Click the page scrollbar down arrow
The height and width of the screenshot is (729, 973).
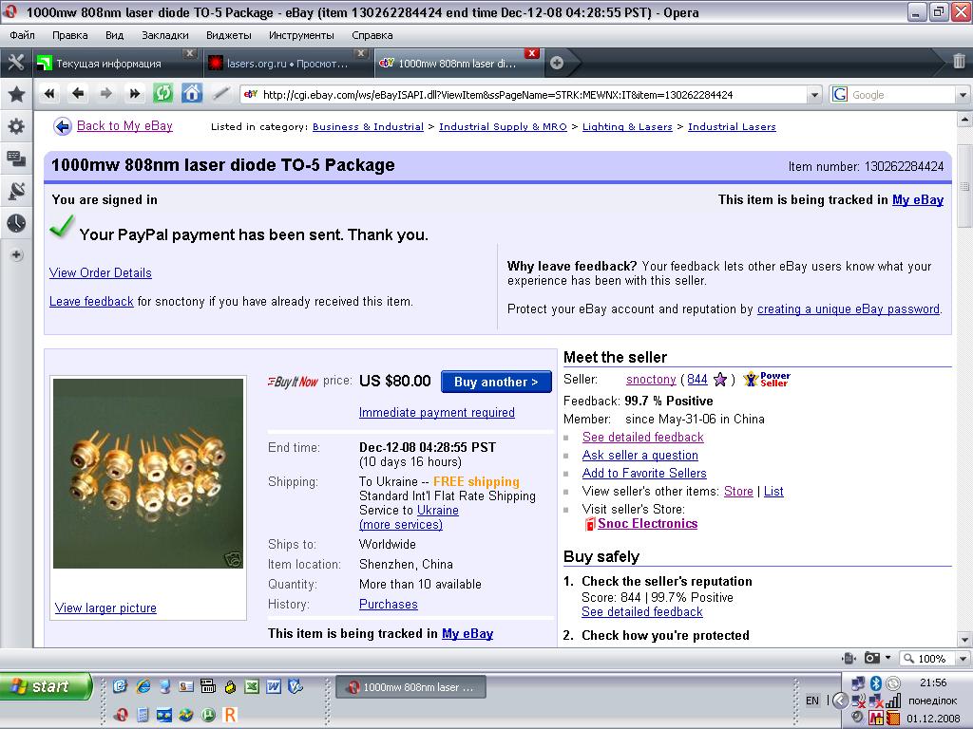963,639
